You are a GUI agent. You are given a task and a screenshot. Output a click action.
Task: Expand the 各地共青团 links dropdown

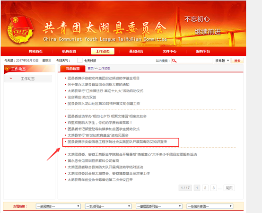(x=210, y=206)
